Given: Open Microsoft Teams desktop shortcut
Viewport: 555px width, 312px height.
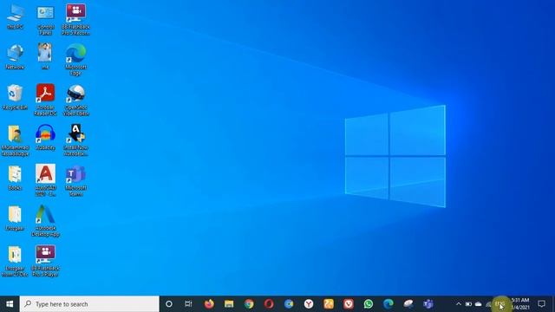Looking at the screenshot, I should [x=75, y=180].
